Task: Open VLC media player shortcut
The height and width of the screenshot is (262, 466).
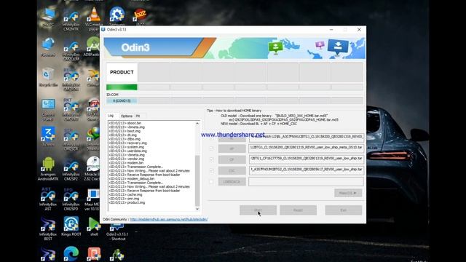Action: click(94, 18)
